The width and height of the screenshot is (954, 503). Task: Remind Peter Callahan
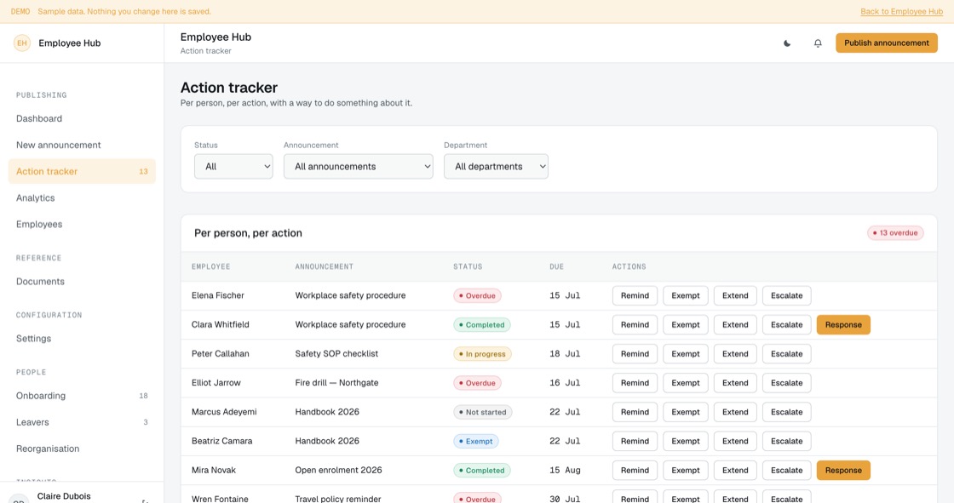coord(635,354)
